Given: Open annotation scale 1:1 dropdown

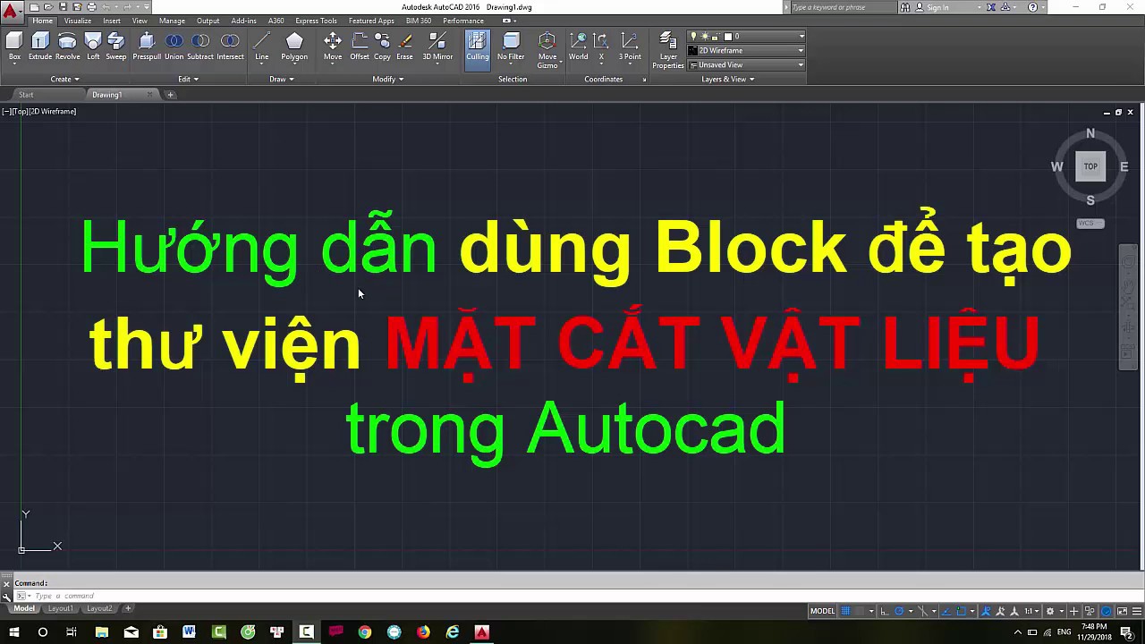Looking at the screenshot, I should (x=1031, y=611).
